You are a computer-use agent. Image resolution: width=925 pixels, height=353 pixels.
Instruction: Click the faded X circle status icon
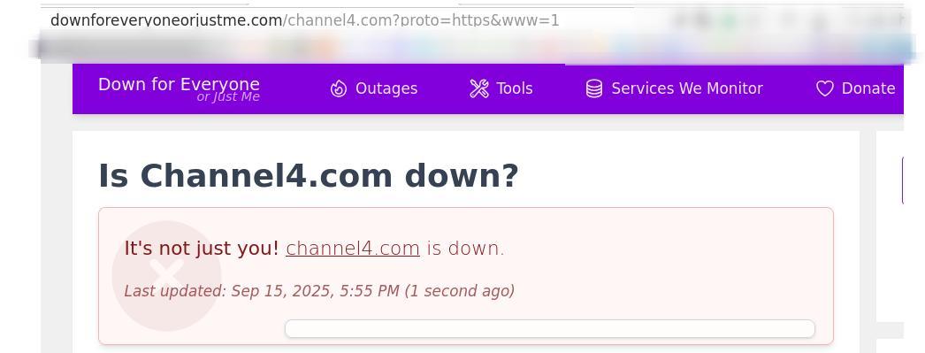(x=166, y=276)
